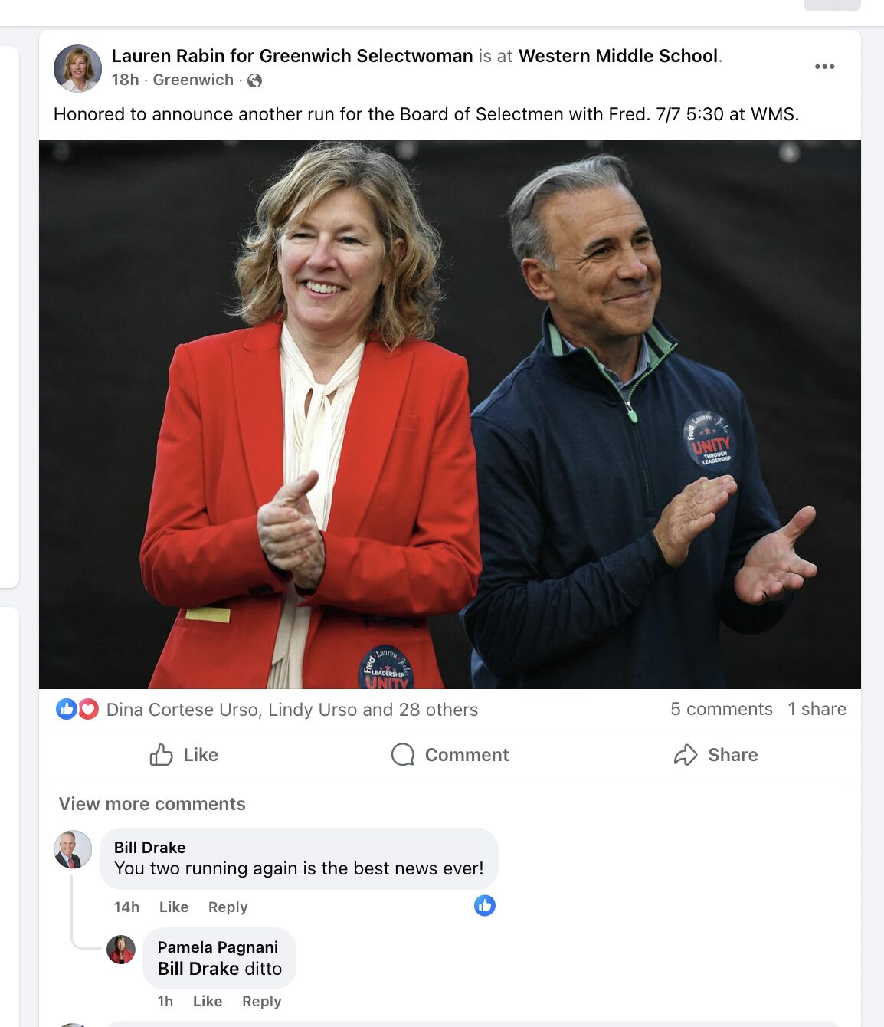
Task: Open the three-dot post options menu
Action: tap(824, 67)
